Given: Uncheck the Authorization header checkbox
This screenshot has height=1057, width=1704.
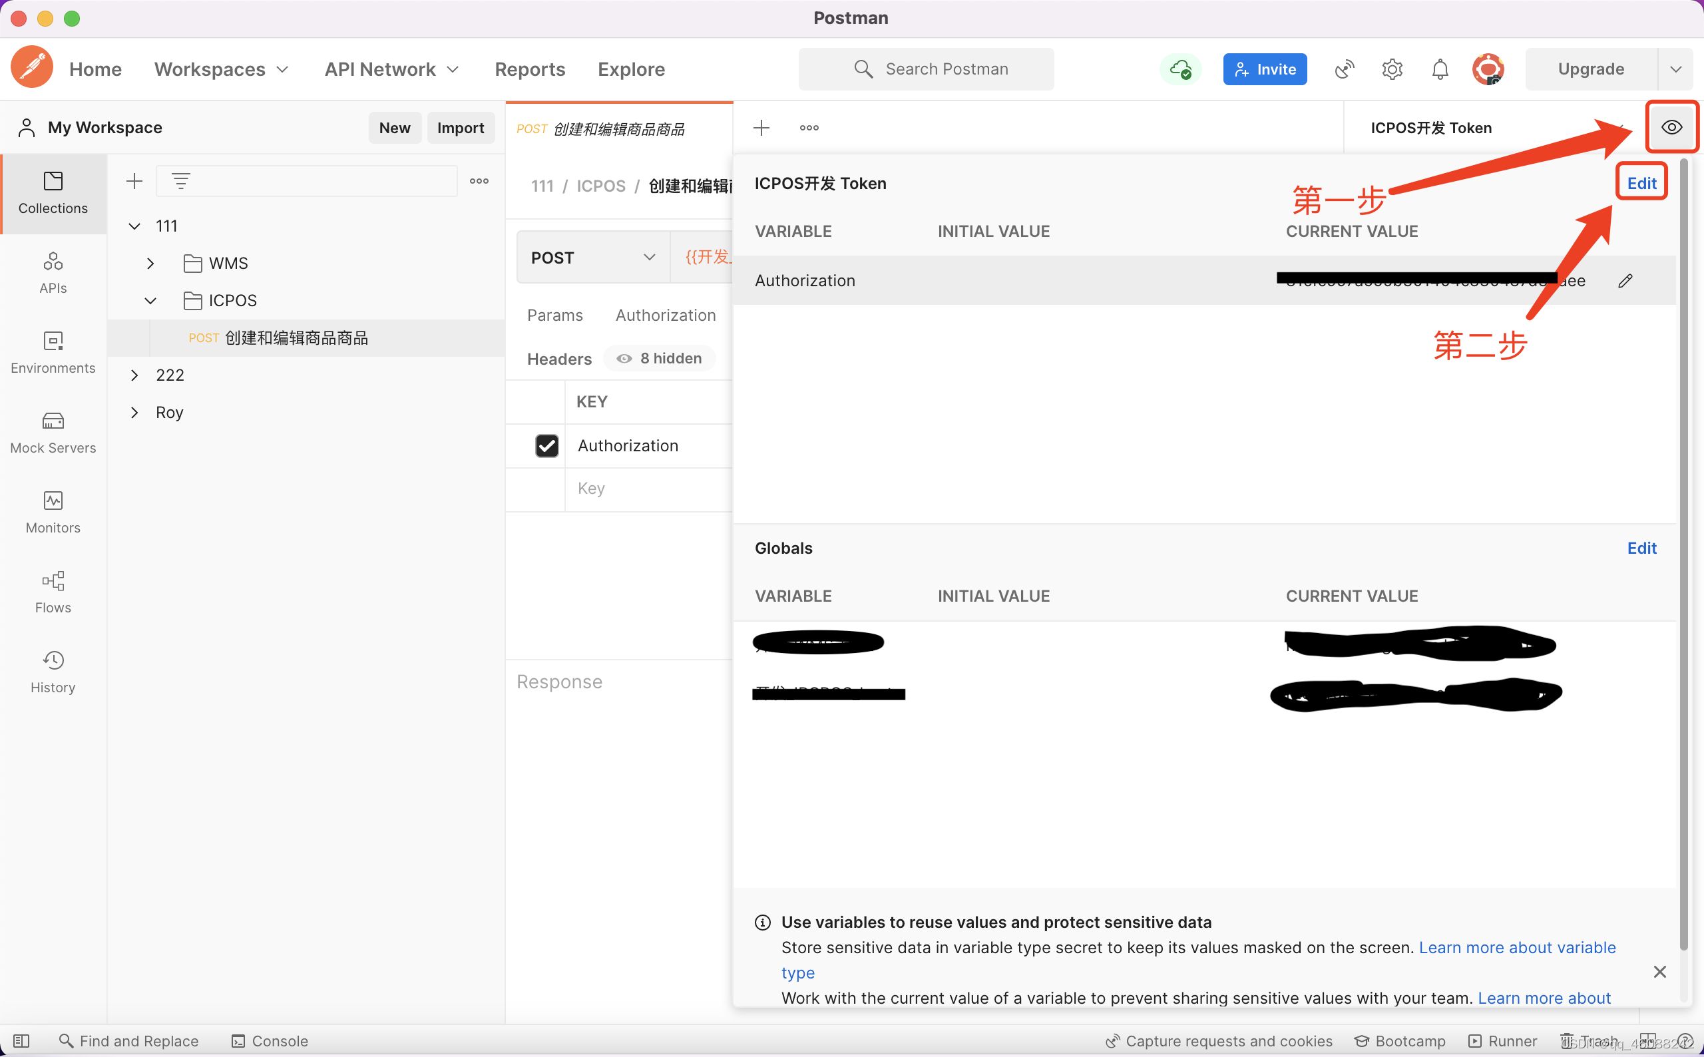Looking at the screenshot, I should point(546,445).
